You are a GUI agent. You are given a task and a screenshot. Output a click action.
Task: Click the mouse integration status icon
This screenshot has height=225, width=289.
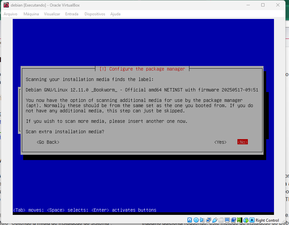click(246, 220)
